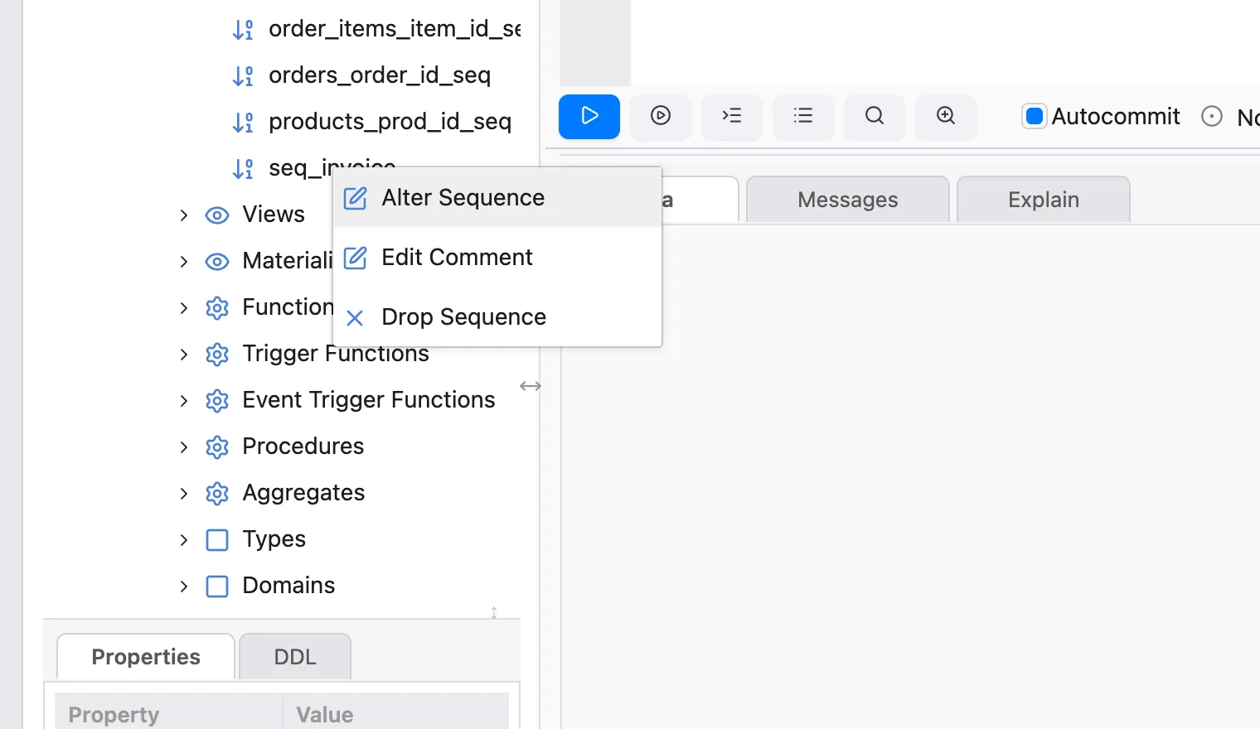
Task: Click the square icon next to Types
Action: click(x=217, y=540)
